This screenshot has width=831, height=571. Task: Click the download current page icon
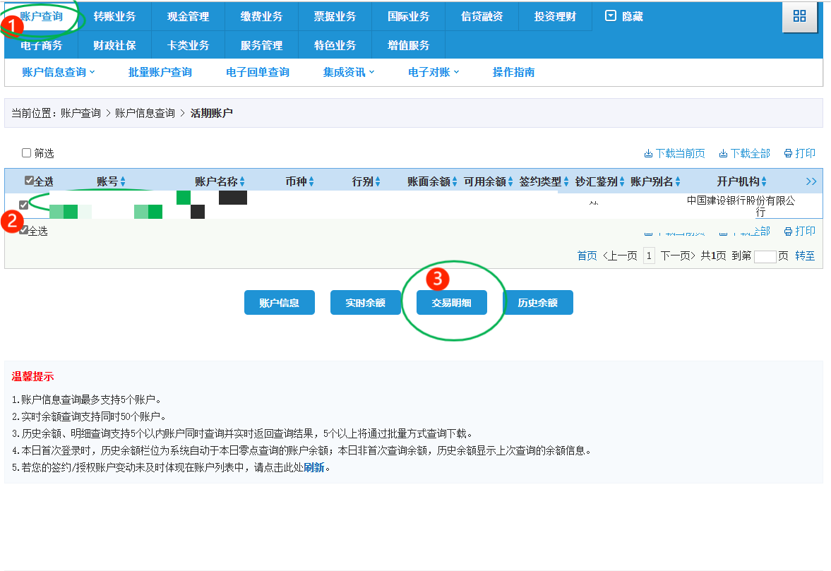click(x=648, y=154)
